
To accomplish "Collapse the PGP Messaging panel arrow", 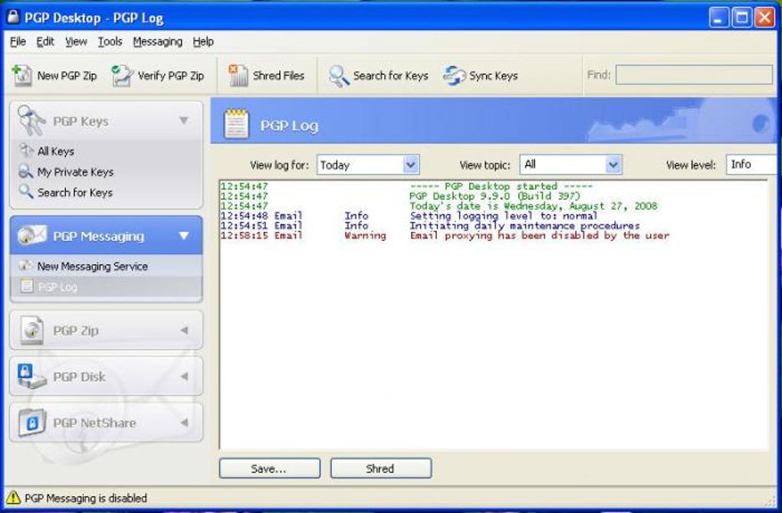I will click(184, 236).
